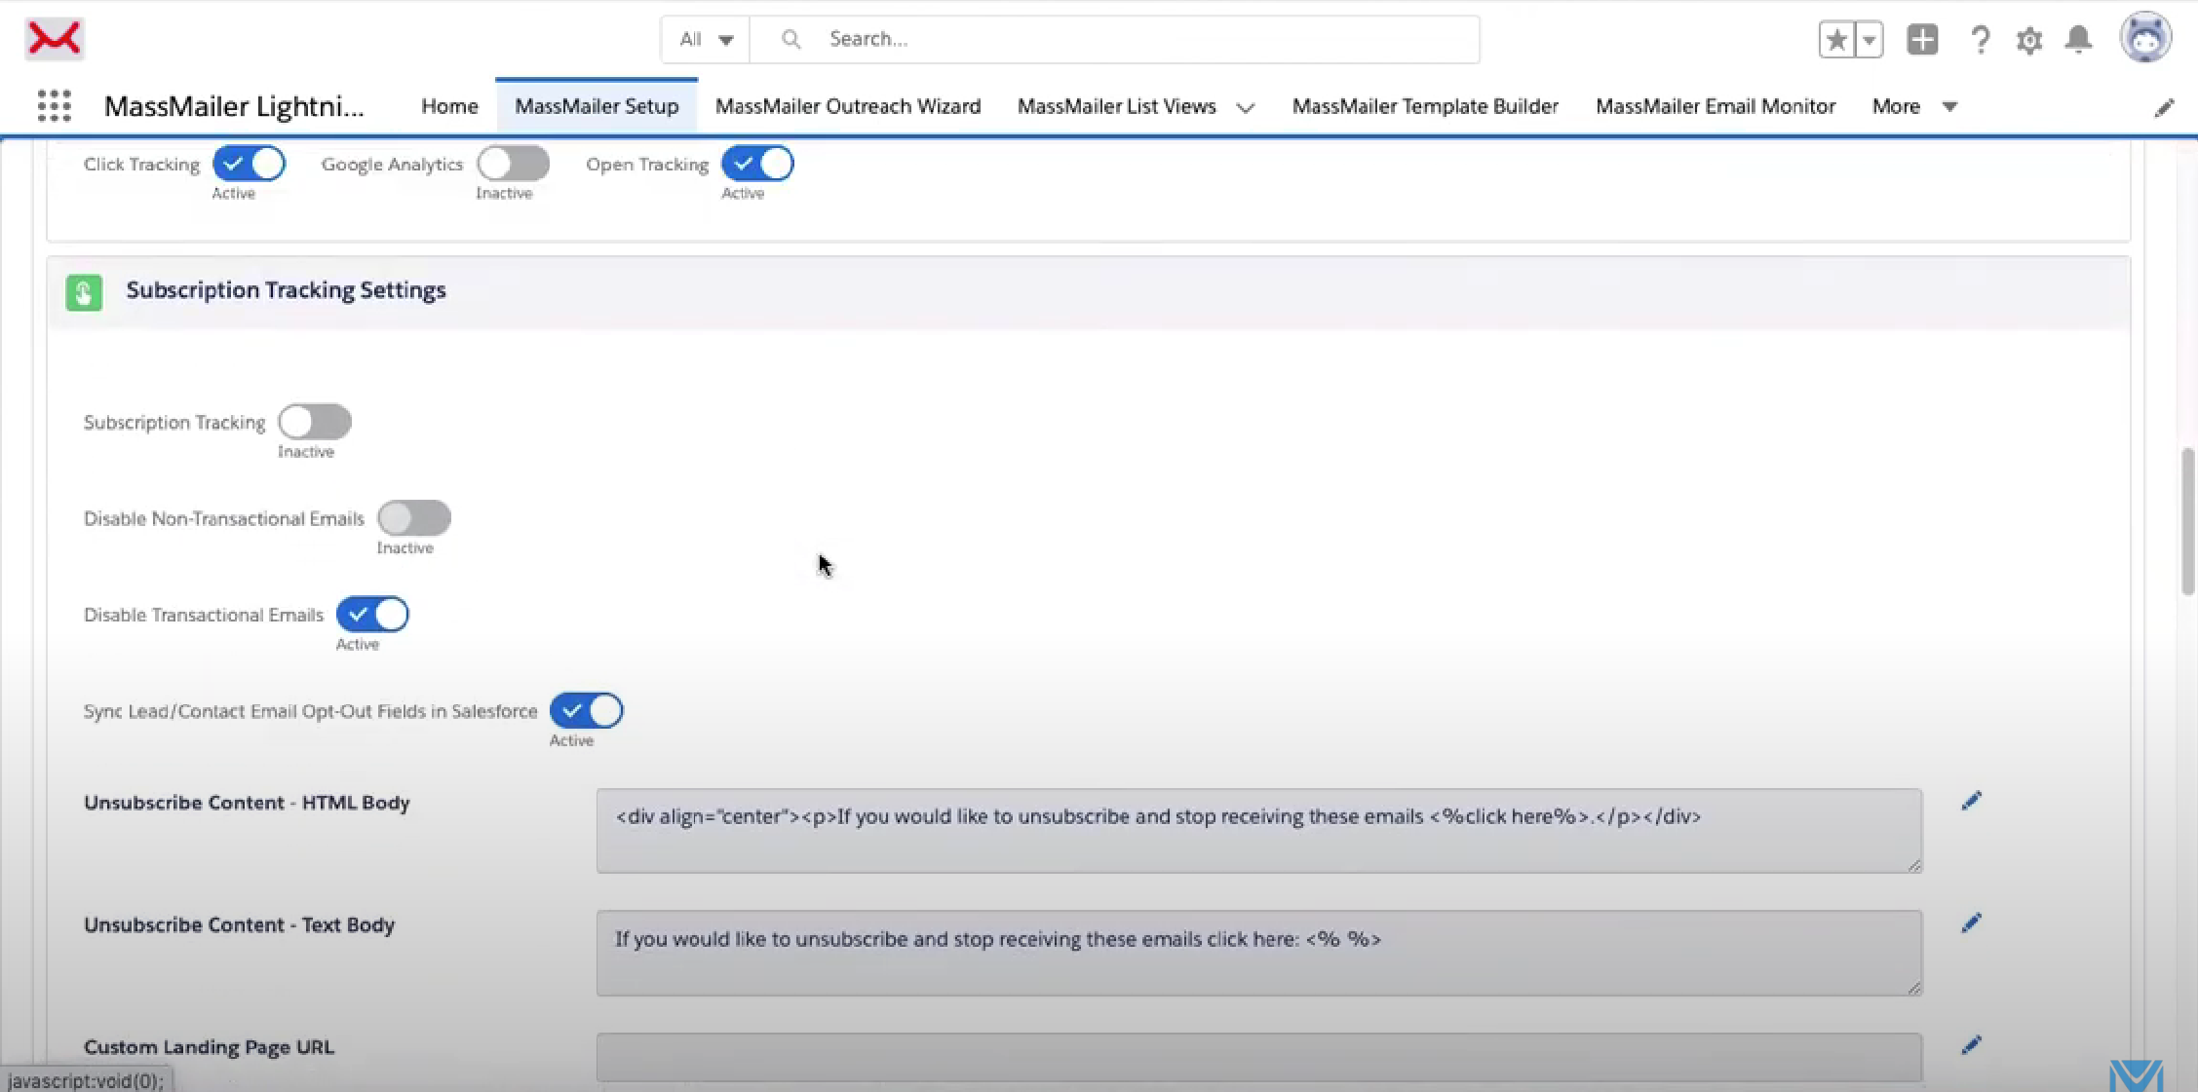
Task: Edit Unsubscribe Content Text Body pencil
Action: pyautogui.click(x=1971, y=923)
